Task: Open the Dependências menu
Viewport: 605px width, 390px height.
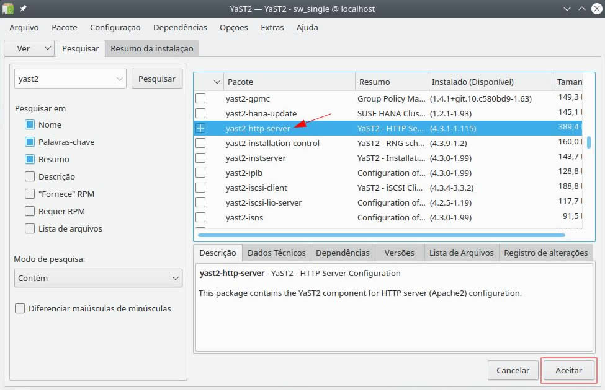Action: (180, 27)
